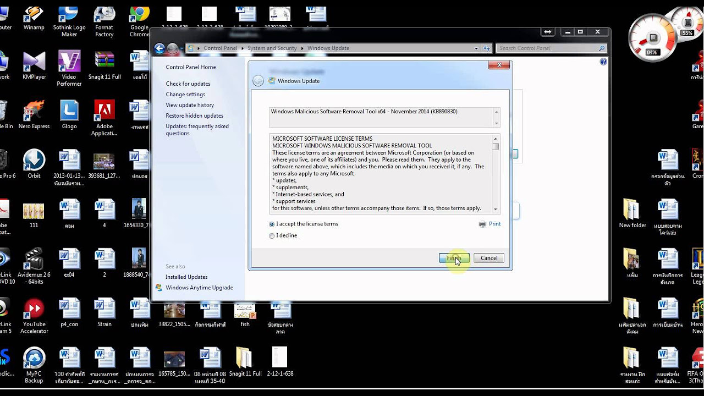Screen dimensions: 704x396
Task: Open Nero Express icon
Action: [34, 114]
